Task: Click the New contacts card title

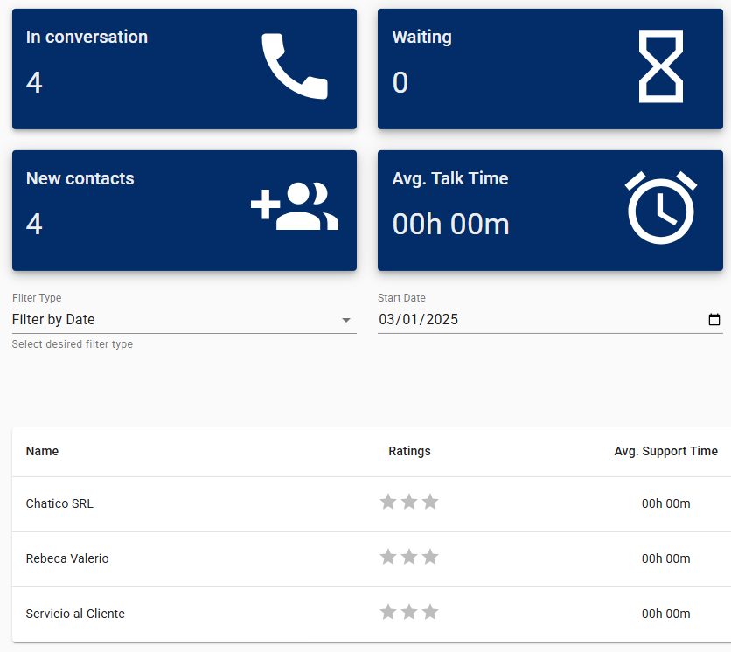Action: point(80,178)
